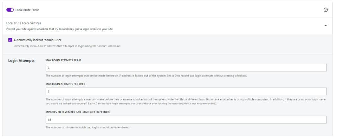Click the description below the per IP field
This screenshot has width=337, height=139.
click(x=146, y=76)
